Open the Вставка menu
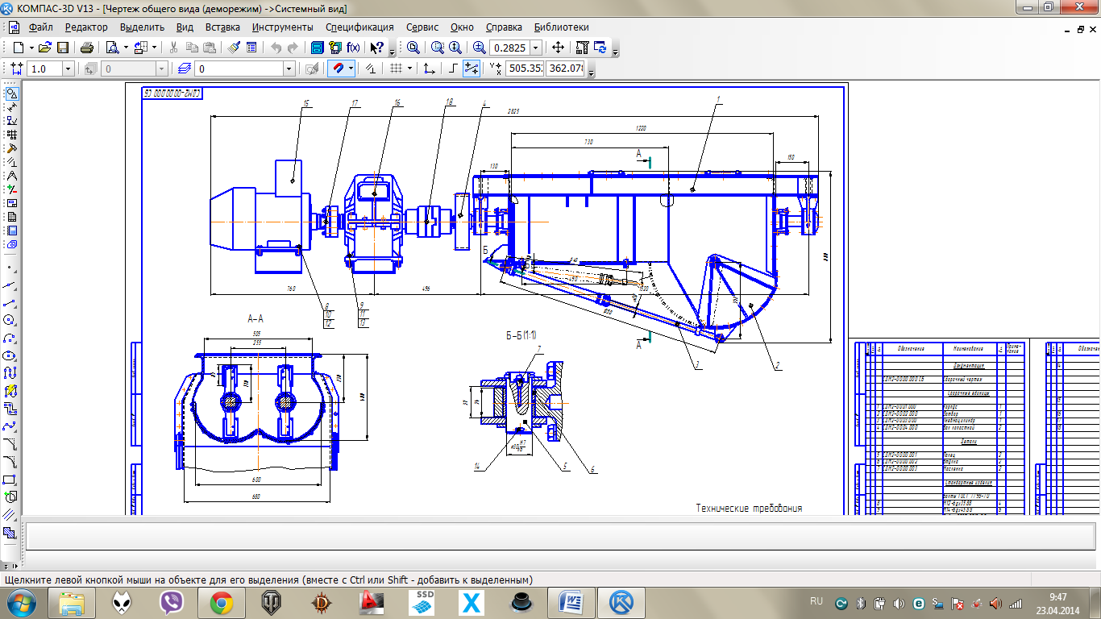Viewport: 1101px width, 619px height. (x=222, y=27)
